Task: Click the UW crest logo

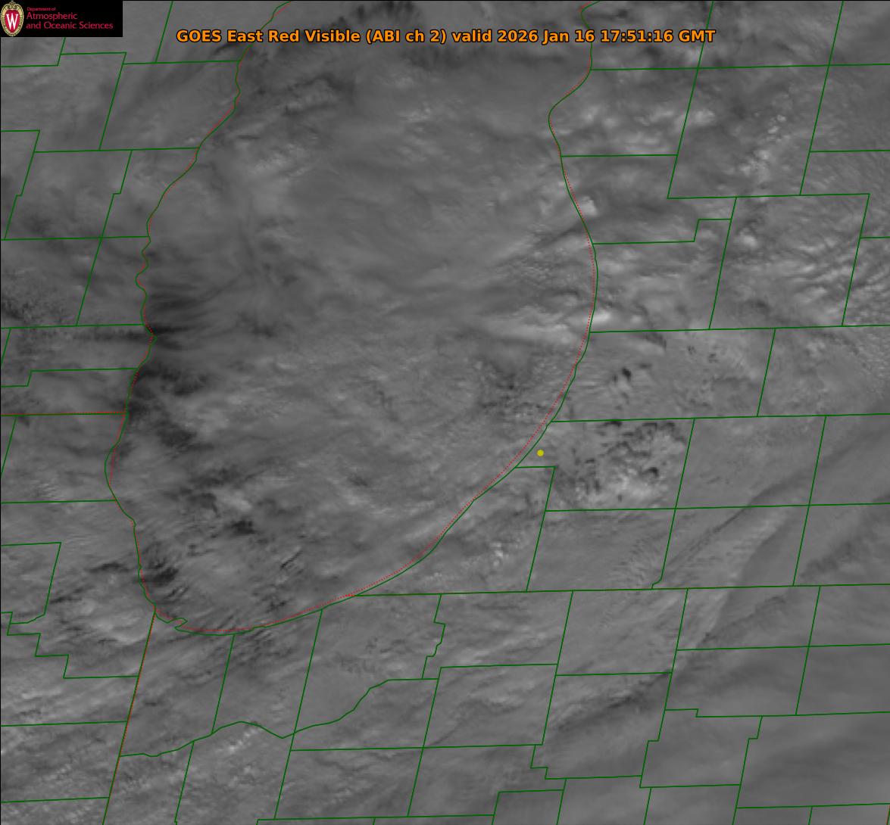Action: (x=13, y=19)
